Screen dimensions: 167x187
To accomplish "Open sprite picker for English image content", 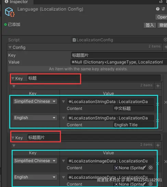I will pos(151,184).
